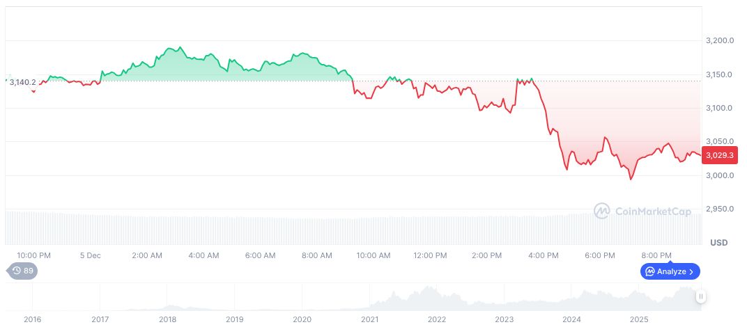Grab the range handle at the overview's right edge
This screenshot has width=747, height=327.
[701, 296]
